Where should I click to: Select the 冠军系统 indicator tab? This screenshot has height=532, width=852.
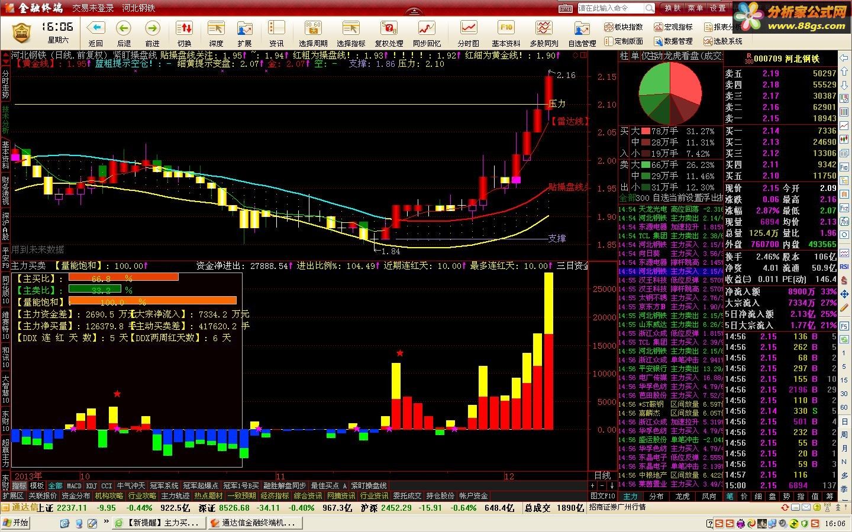[x=164, y=486]
